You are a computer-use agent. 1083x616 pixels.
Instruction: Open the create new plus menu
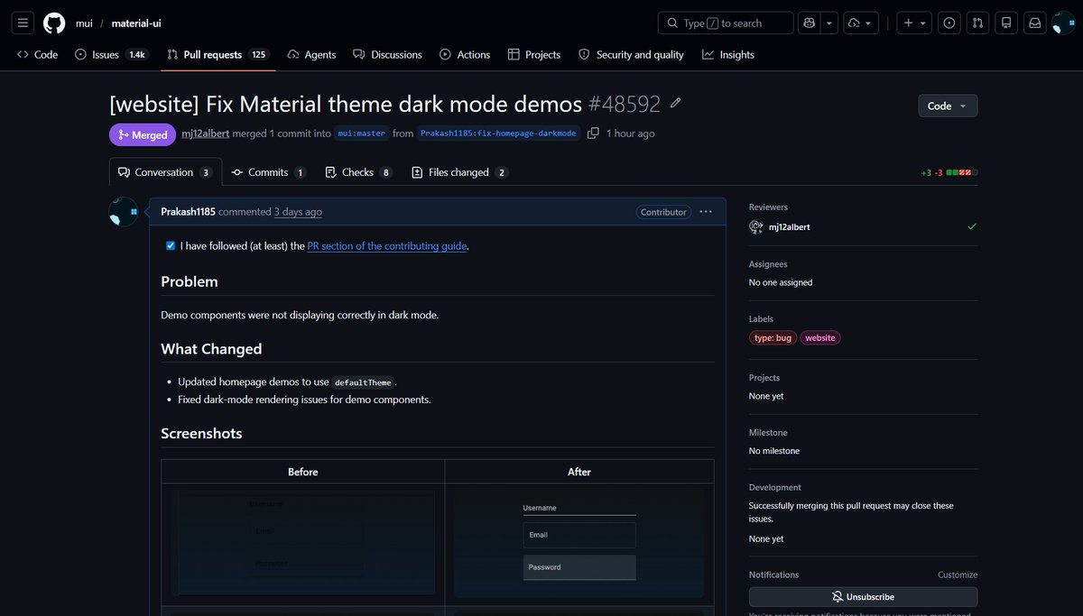tap(915, 23)
